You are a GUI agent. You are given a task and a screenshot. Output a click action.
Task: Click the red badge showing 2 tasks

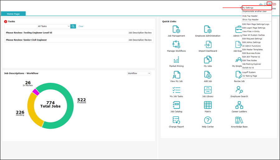[x=6, y=21]
